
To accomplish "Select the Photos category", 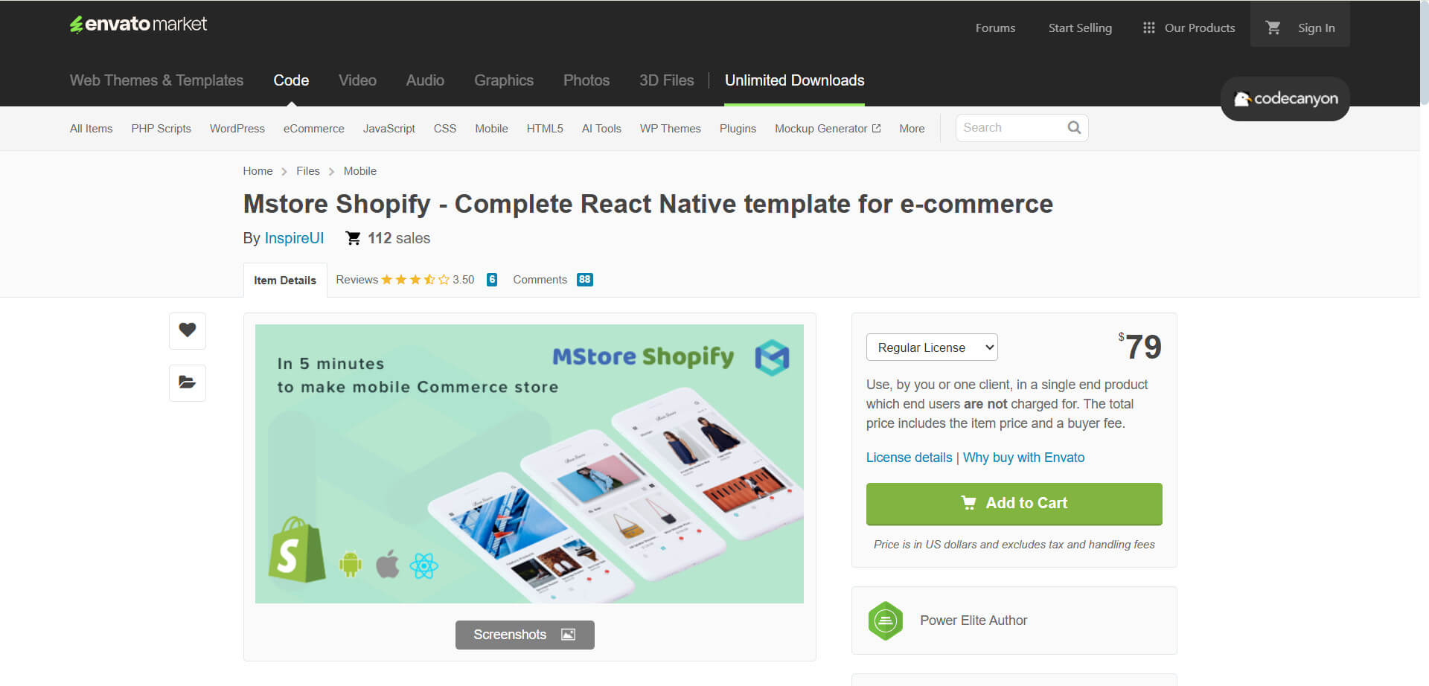I will (586, 80).
